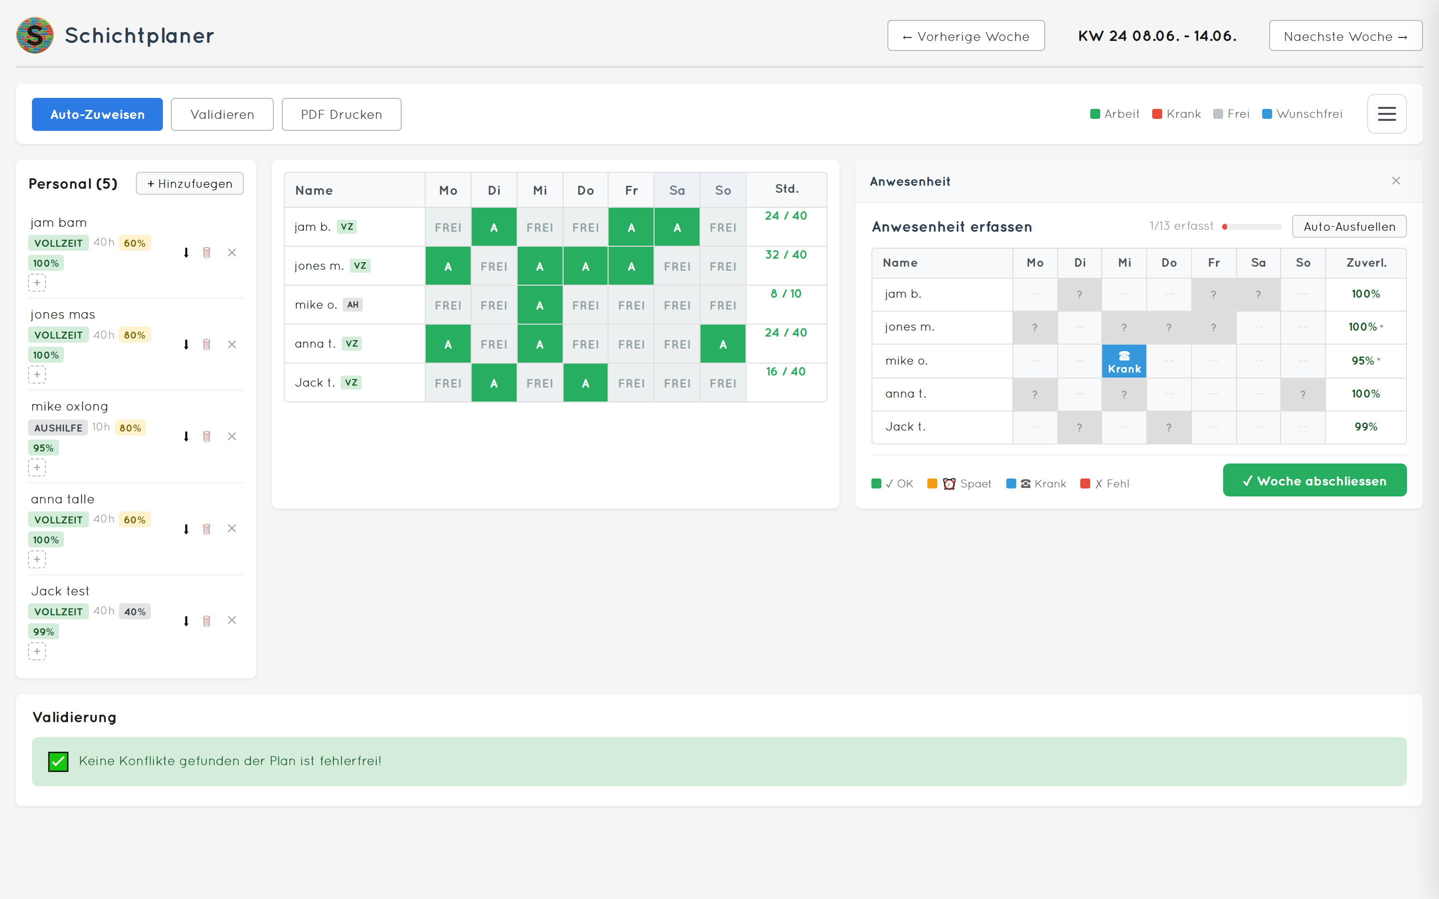Delete Jack test with trash icon

tap(206, 621)
